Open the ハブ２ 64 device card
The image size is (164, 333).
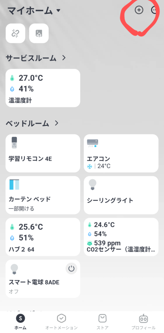tap(43, 237)
